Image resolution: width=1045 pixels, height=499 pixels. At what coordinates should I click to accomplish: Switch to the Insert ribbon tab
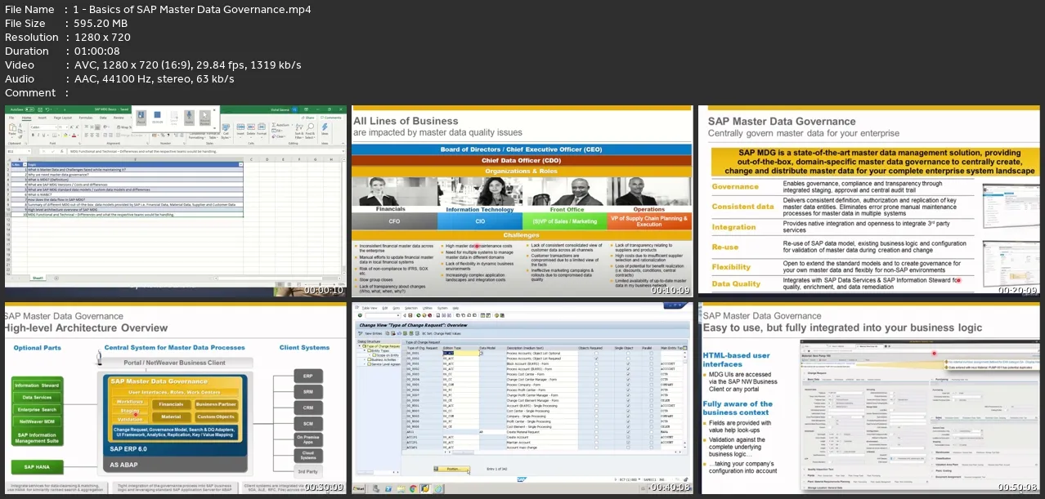coord(43,118)
